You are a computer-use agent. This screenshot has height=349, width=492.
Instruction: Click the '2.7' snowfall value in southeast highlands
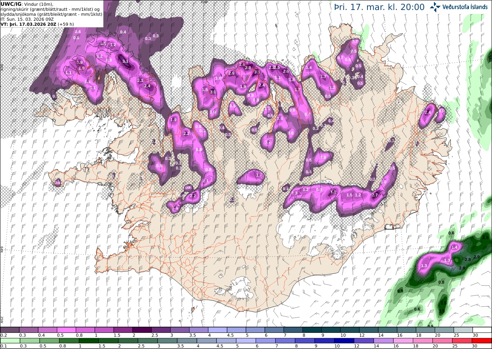376,195
